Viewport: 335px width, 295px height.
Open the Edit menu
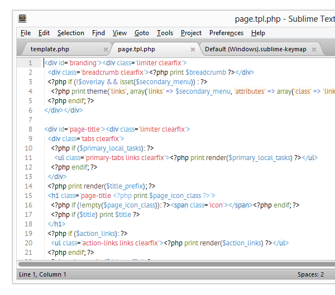(44, 33)
